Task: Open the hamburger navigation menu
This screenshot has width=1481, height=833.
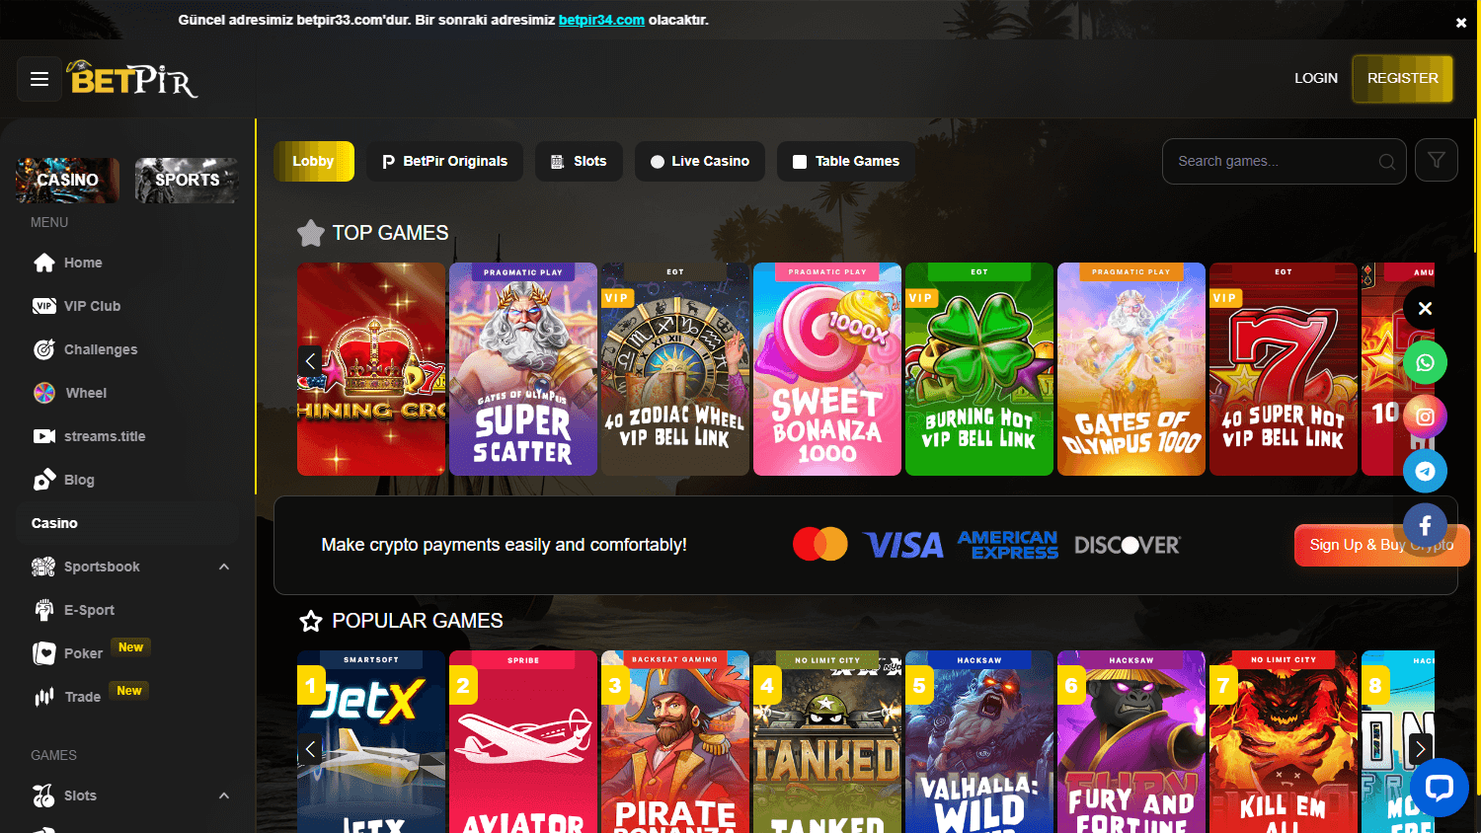Action: (x=39, y=78)
